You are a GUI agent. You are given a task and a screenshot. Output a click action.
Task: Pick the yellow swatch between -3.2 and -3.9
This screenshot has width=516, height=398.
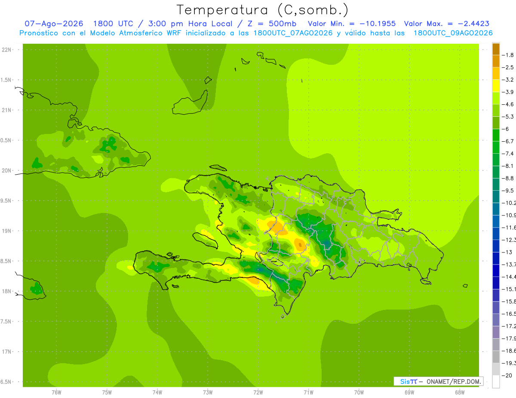496,86
